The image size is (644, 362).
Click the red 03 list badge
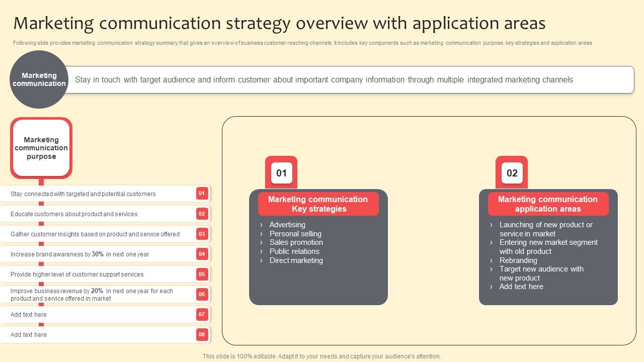pyautogui.click(x=202, y=234)
